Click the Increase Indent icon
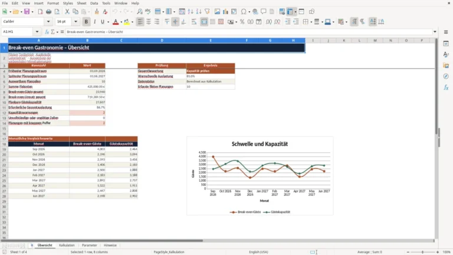453x255 pixels. click(288, 22)
